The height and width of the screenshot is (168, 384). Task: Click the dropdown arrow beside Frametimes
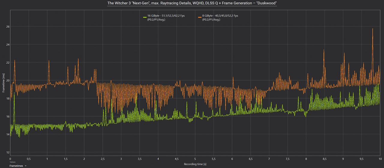(x=26, y=166)
